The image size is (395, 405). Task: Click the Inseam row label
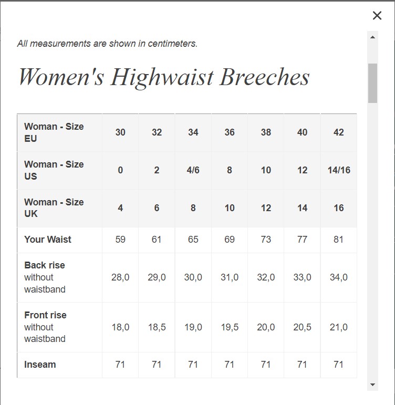click(40, 365)
